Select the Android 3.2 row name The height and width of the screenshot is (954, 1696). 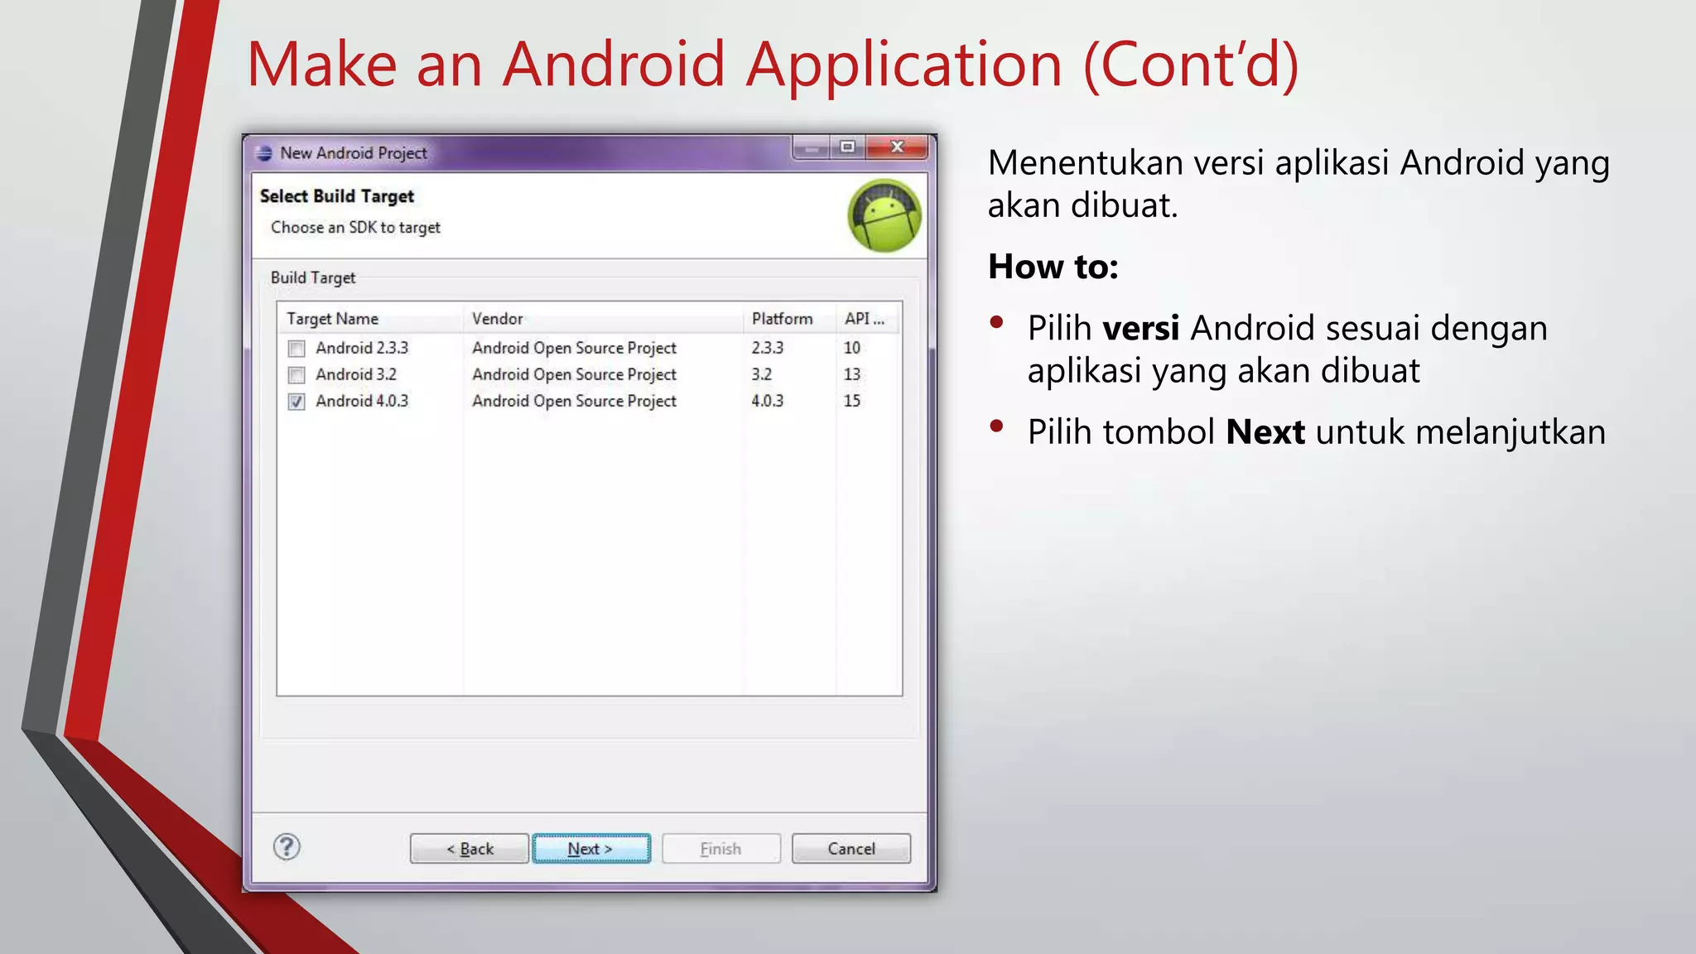[x=356, y=374]
